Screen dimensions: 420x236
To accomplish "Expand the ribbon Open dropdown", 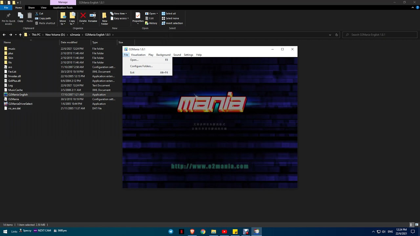I will tap(157, 13).
